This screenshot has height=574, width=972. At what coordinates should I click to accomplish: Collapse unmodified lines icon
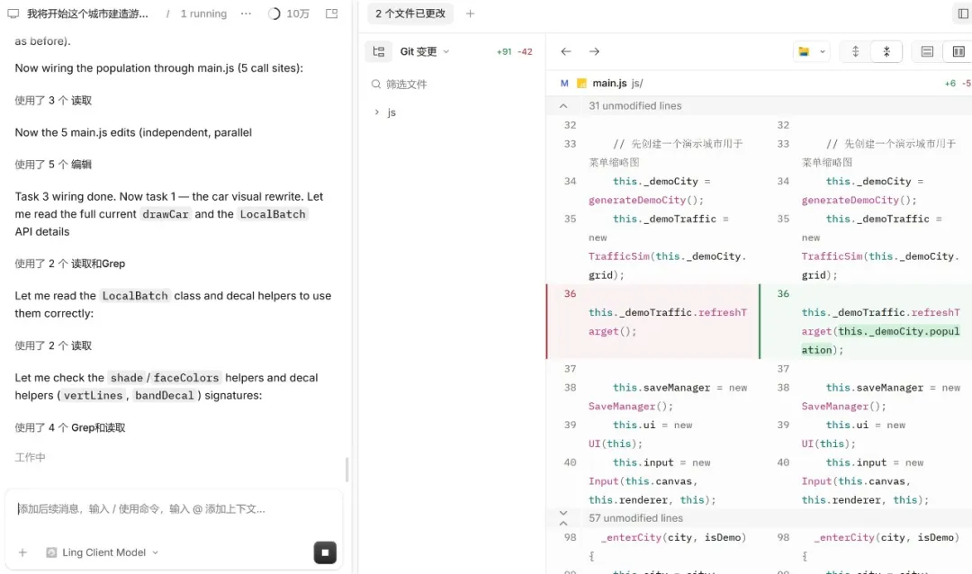coord(886,51)
